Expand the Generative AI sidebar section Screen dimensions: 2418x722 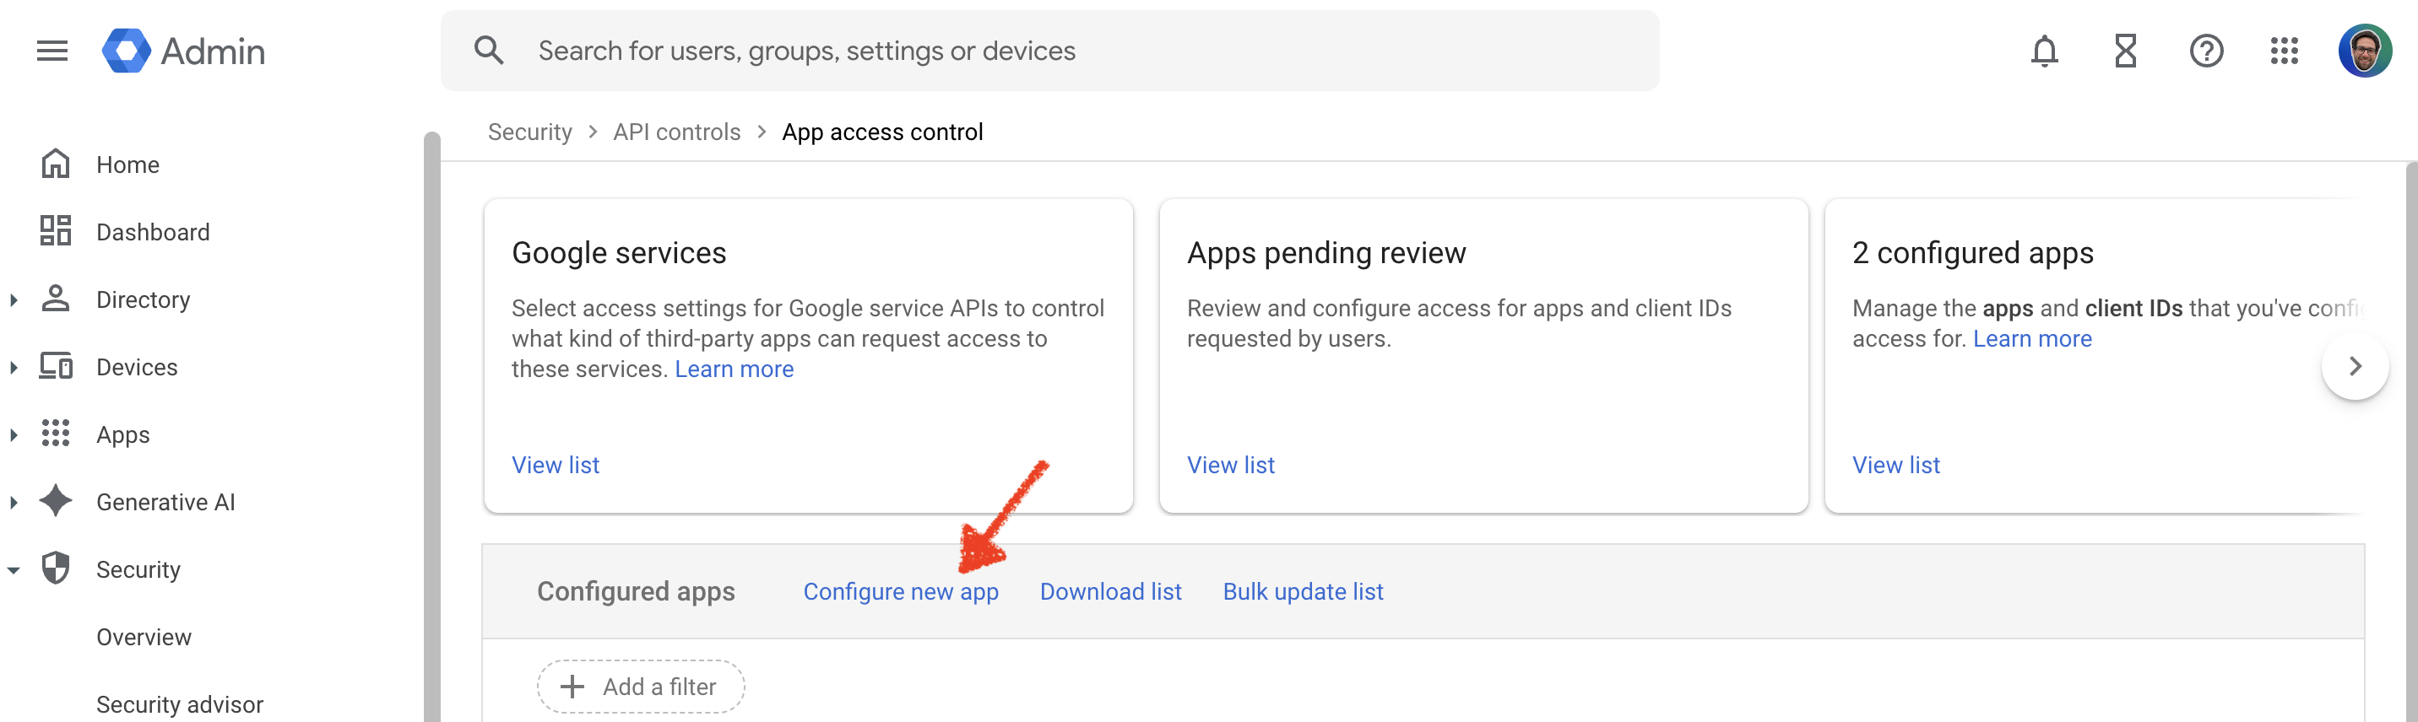14,503
